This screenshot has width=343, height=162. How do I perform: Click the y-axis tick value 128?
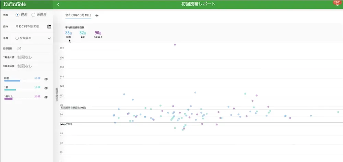[x=62, y=86]
